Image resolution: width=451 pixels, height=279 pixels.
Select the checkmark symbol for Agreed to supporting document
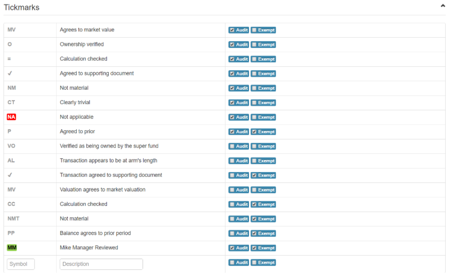[x=10, y=74]
